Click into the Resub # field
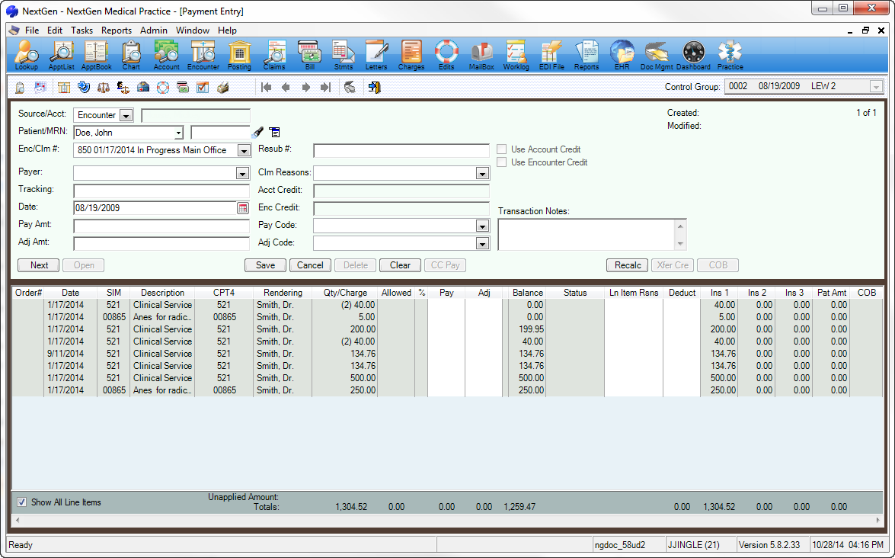The height and width of the screenshot is (558, 895). (401, 151)
